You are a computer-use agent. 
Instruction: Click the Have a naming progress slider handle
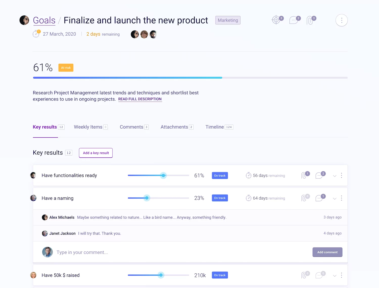pos(147,198)
